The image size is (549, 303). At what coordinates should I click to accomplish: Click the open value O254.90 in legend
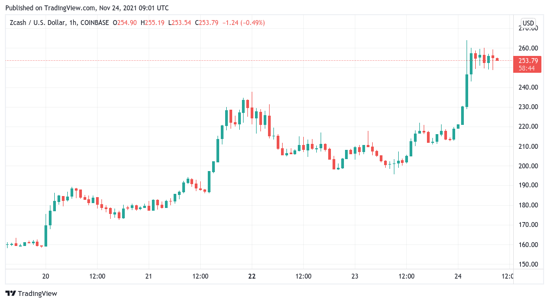[x=125, y=23]
